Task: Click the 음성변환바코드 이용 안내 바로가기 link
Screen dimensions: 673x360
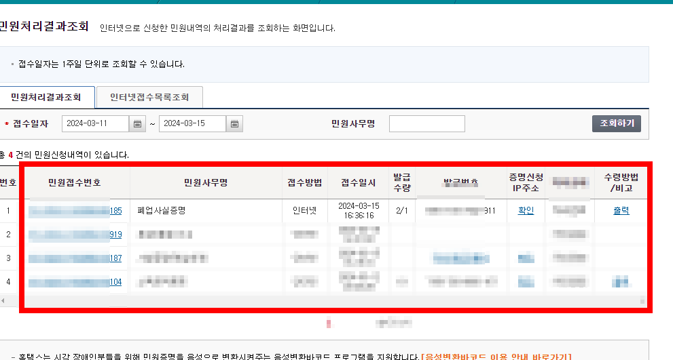Action: point(496,357)
